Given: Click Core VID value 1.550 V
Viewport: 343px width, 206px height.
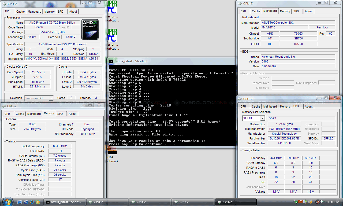Looking at the screenshot, I should [x=70, y=37].
